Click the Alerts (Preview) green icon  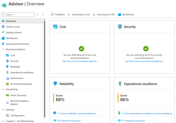point(7,95)
